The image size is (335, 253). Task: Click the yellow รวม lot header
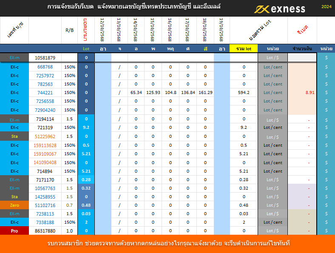coord(244,48)
